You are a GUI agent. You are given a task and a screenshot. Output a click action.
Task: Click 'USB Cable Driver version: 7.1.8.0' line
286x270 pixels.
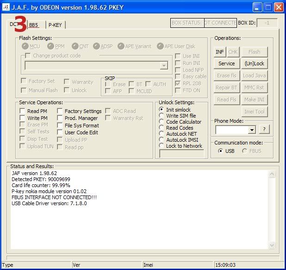coord(49,203)
